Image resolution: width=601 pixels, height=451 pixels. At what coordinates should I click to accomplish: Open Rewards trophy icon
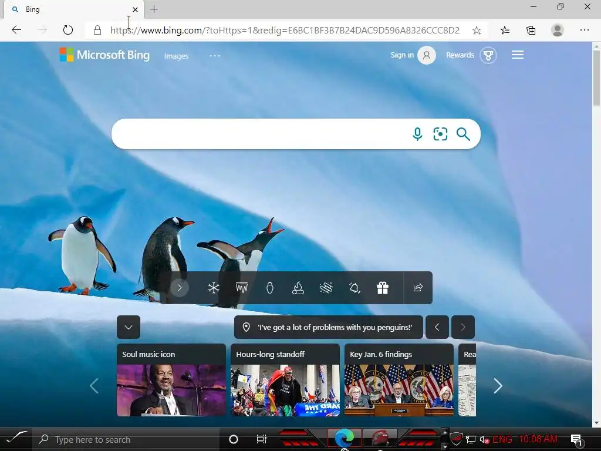click(488, 55)
